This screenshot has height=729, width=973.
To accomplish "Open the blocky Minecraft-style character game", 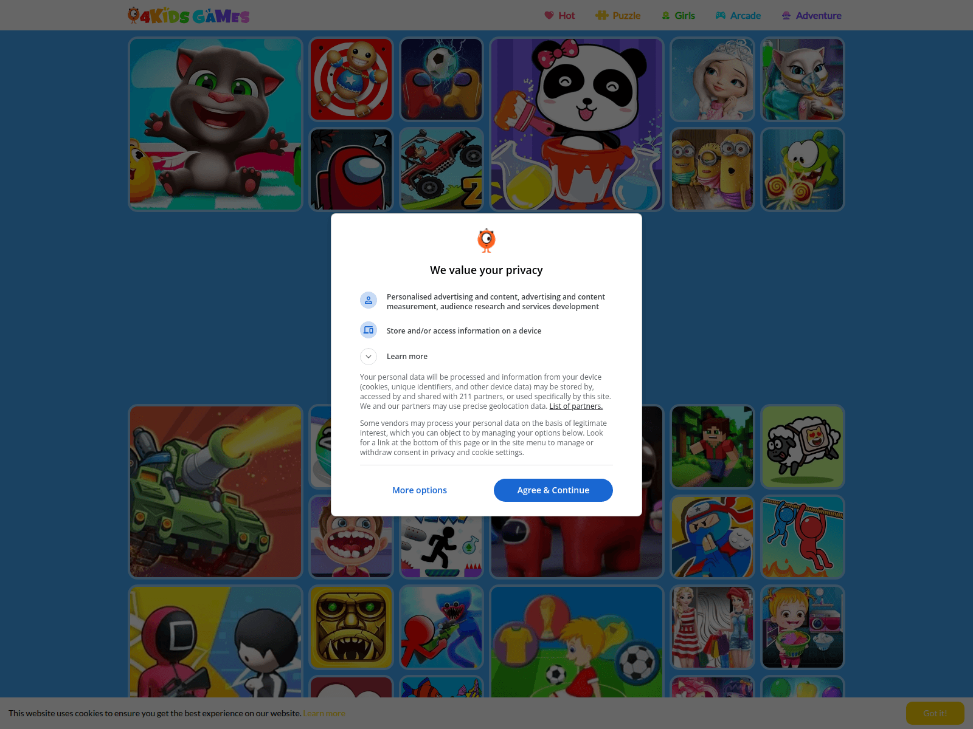I will point(712,447).
